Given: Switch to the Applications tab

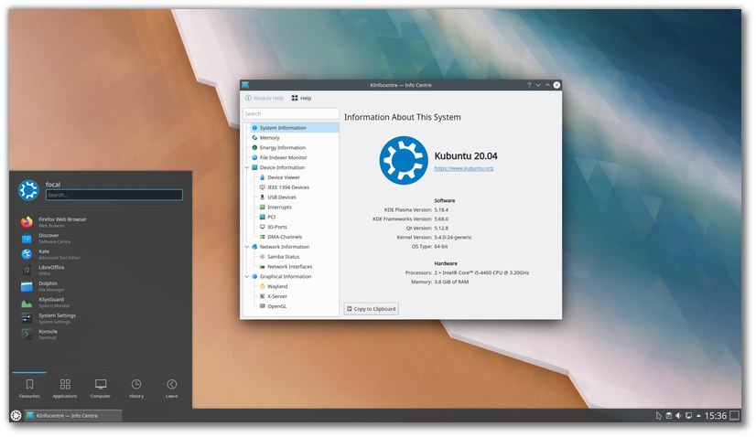Looking at the screenshot, I should click(x=65, y=388).
